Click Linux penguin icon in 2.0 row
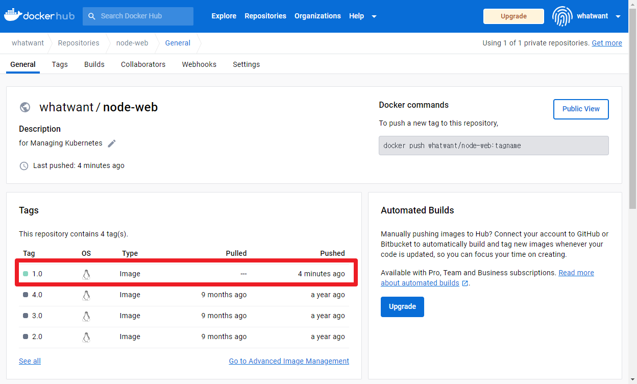Screen dimensions: 637x384 86,337
